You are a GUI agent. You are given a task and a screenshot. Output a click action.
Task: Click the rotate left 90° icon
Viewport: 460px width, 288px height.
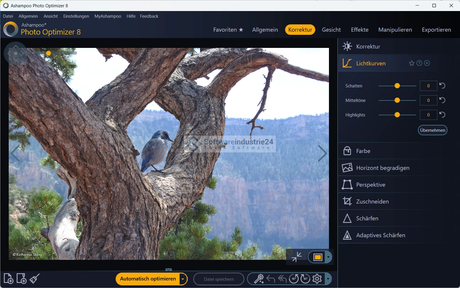tap(293, 279)
